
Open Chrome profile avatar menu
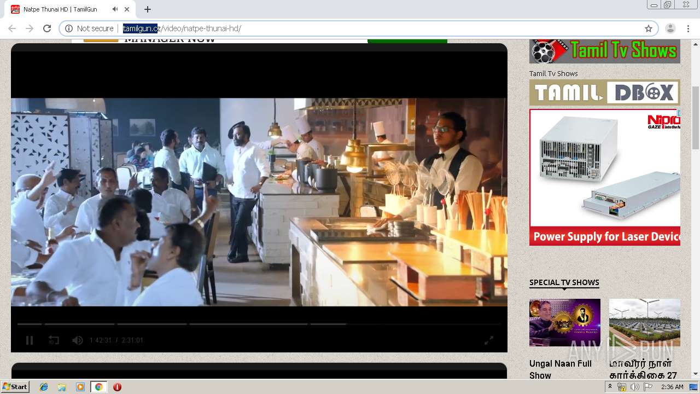[x=670, y=28]
